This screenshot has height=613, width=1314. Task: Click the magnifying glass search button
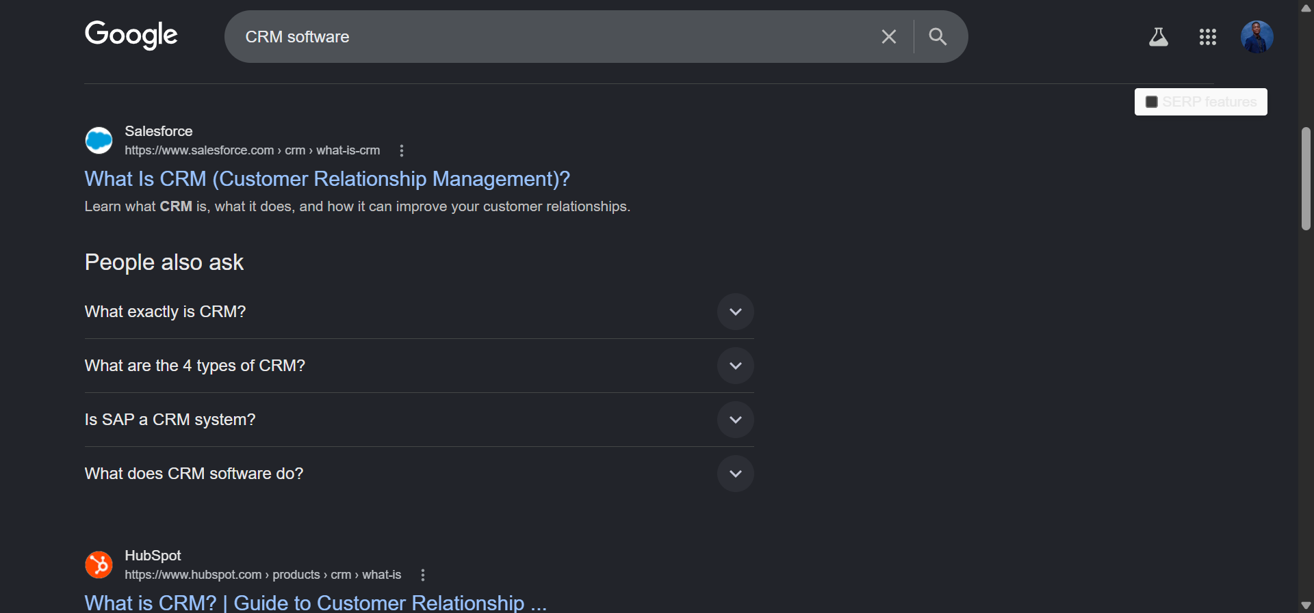[x=938, y=37]
